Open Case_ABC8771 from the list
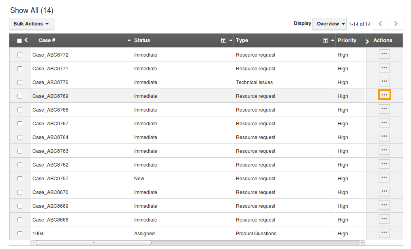The image size is (411, 249). (50, 69)
